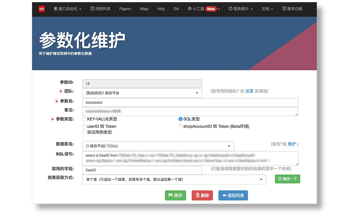The image size is (359, 216).
Task: Click the green 测试一下 button
Action: (x=287, y=179)
